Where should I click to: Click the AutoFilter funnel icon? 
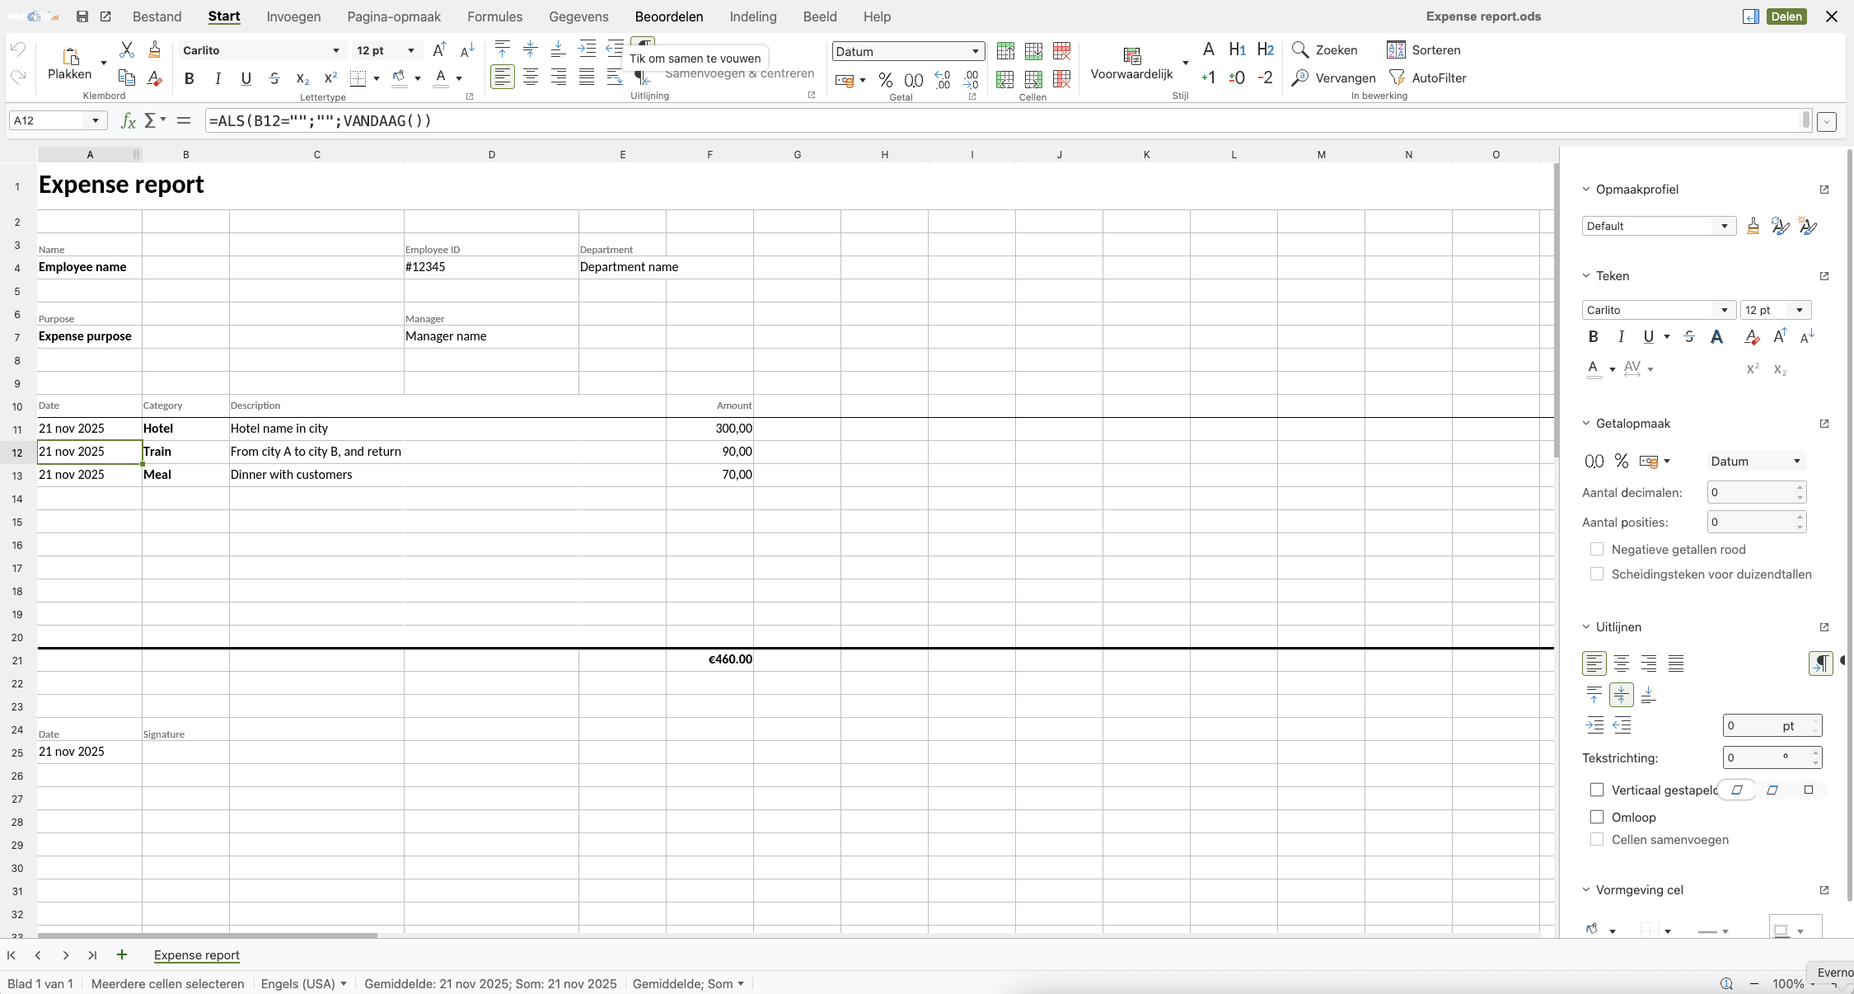pyautogui.click(x=1397, y=78)
